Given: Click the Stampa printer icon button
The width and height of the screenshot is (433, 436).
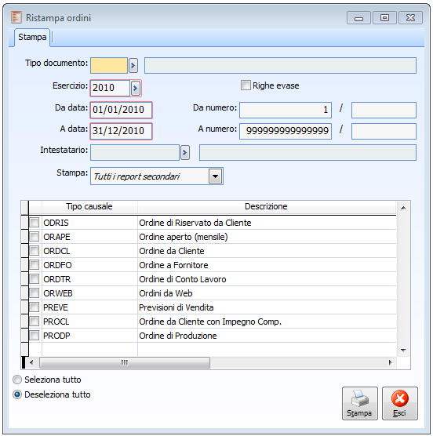Looking at the screenshot, I should pos(359,403).
